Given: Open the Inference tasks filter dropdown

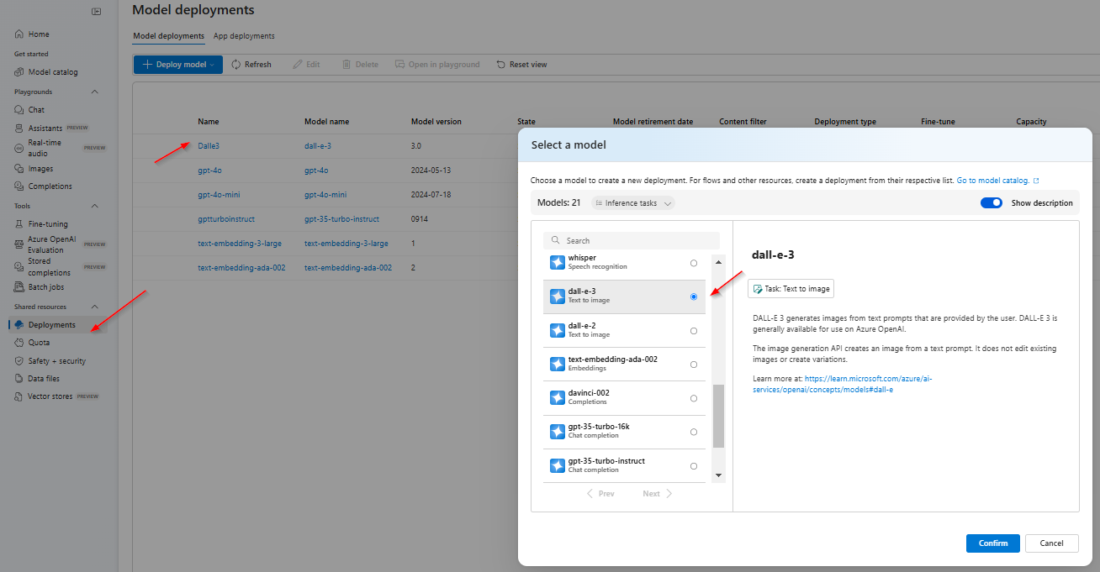Looking at the screenshot, I should point(632,202).
